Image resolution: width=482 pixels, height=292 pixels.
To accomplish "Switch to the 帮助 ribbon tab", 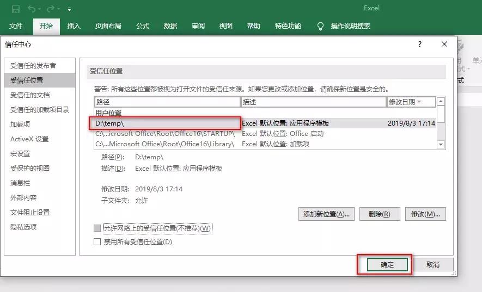I will (254, 26).
